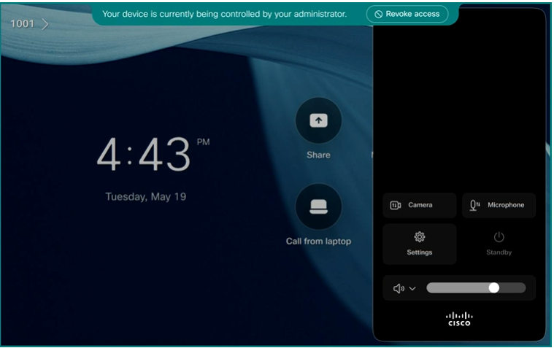Select the 1001 device name label
This screenshot has height=348, width=554.
click(x=22, y=23)
